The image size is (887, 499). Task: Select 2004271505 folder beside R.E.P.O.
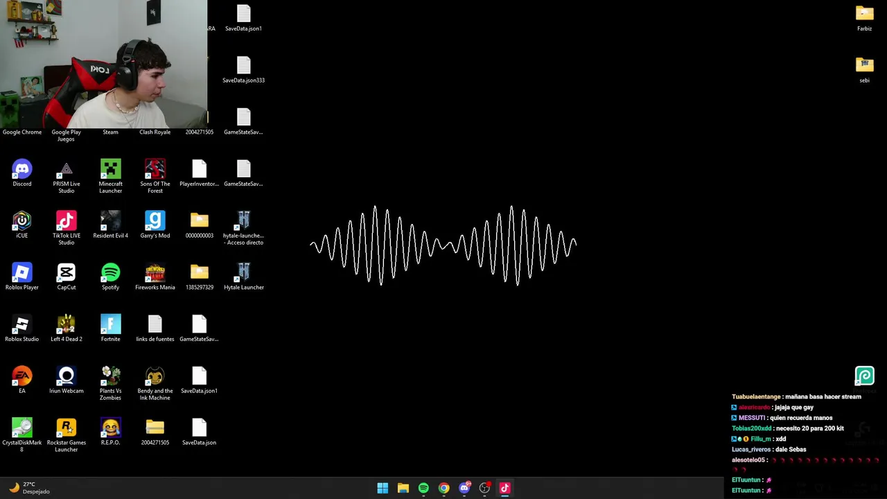tap(155, 432)
